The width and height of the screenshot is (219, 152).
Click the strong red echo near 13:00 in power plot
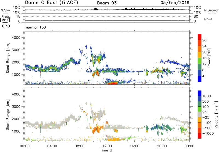tap(113, 83)
